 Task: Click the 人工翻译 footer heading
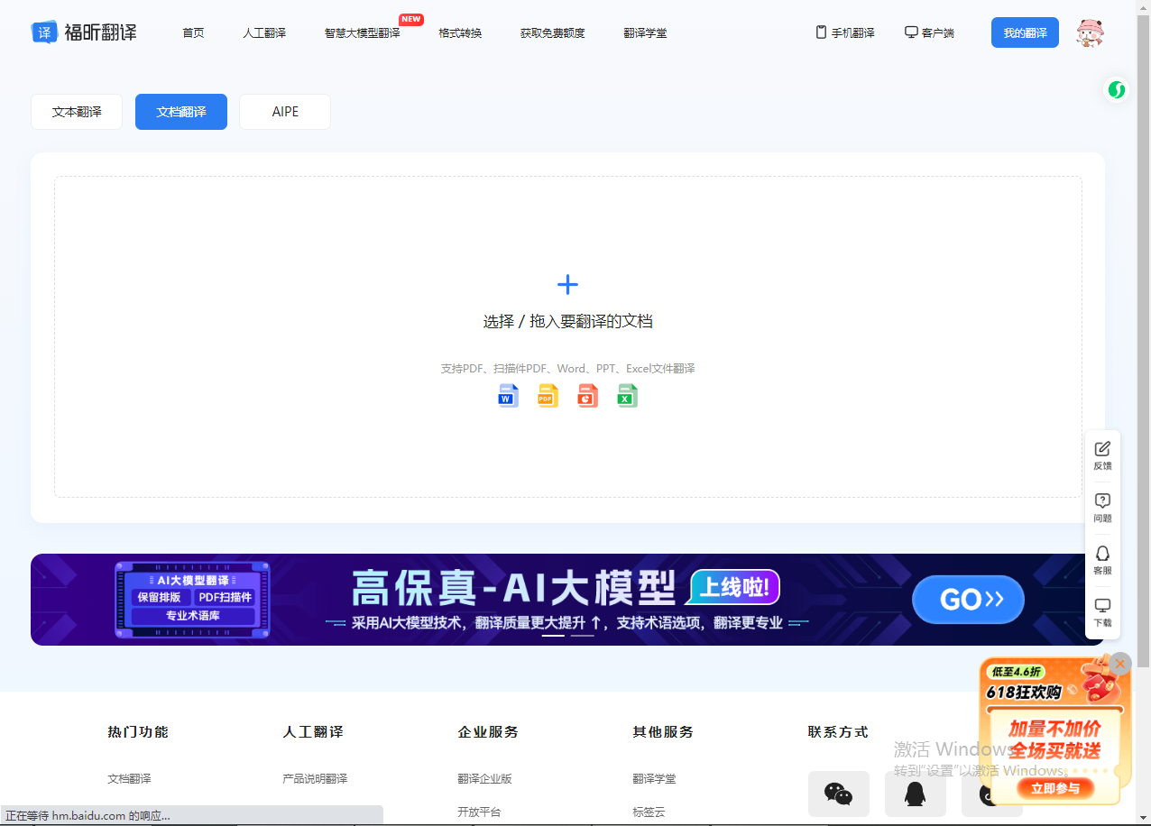point(313,731)
